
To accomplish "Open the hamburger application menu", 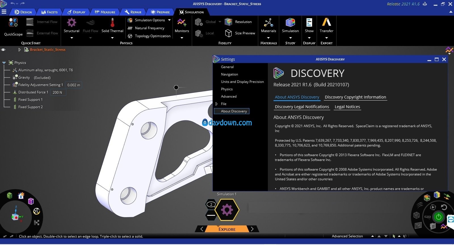I will [4, 12].
